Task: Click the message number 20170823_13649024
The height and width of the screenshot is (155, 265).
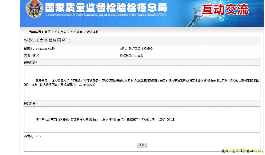Action: tap(141, 48)
